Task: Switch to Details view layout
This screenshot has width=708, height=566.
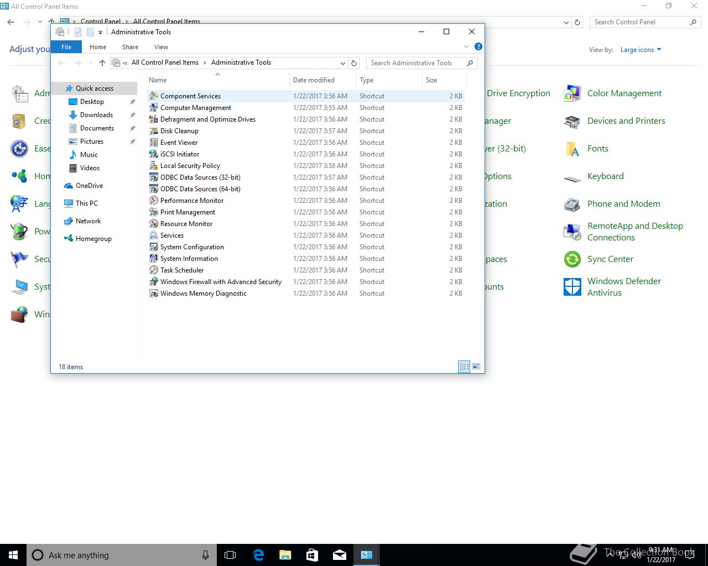Action: click(x=464, y=366)
